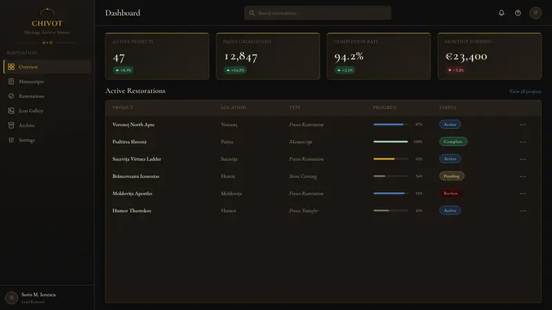Click the Dashboard page title
552x310 pixels.
click(x=123, y=13)
